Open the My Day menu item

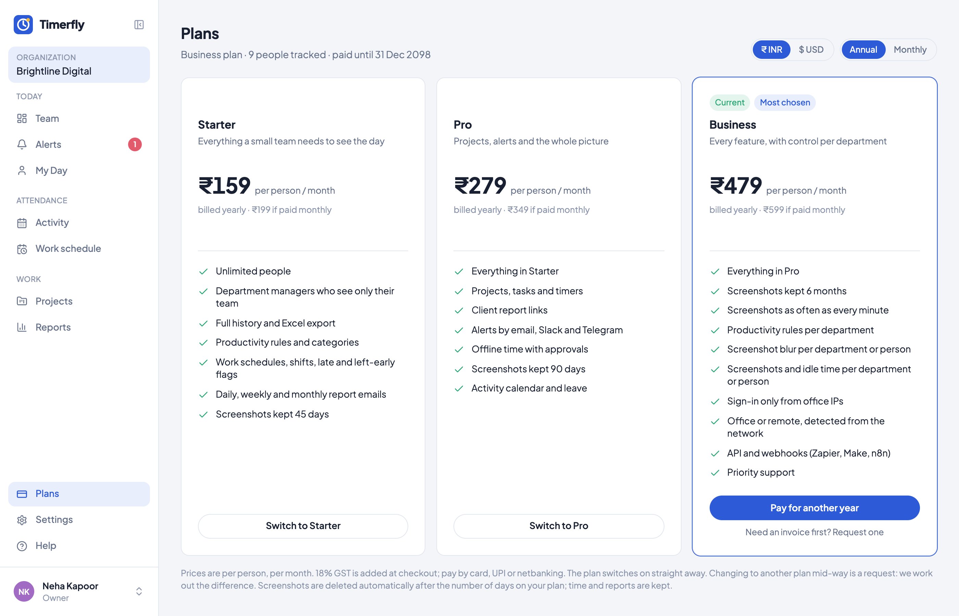pyautogui.click(x=79, y=170)
